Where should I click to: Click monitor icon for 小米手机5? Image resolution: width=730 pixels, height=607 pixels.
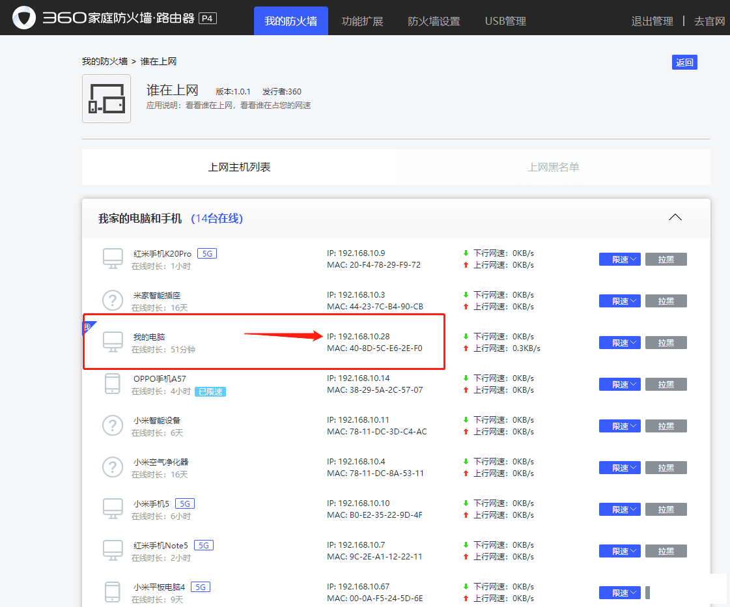[113, 509]
